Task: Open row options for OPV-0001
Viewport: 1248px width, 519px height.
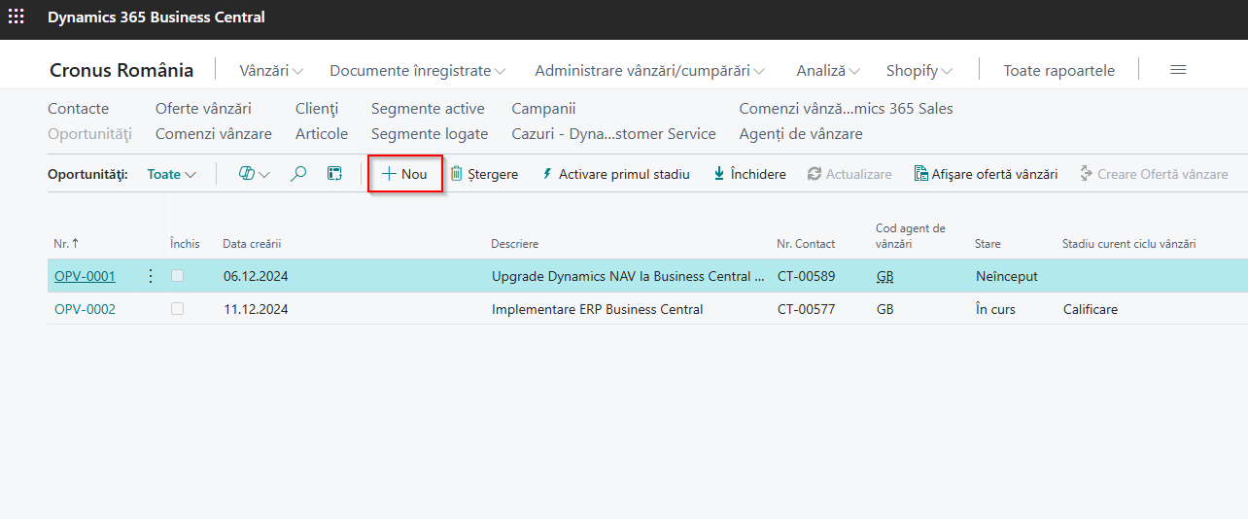Action: click(150, 276)
